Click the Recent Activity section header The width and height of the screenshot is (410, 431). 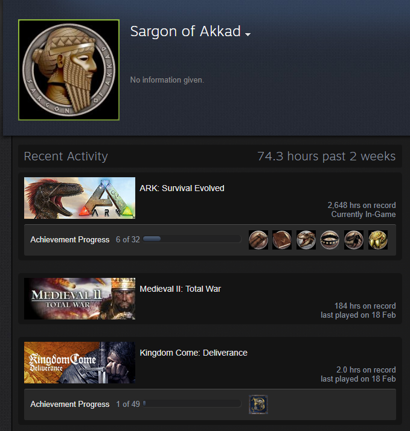66,156
